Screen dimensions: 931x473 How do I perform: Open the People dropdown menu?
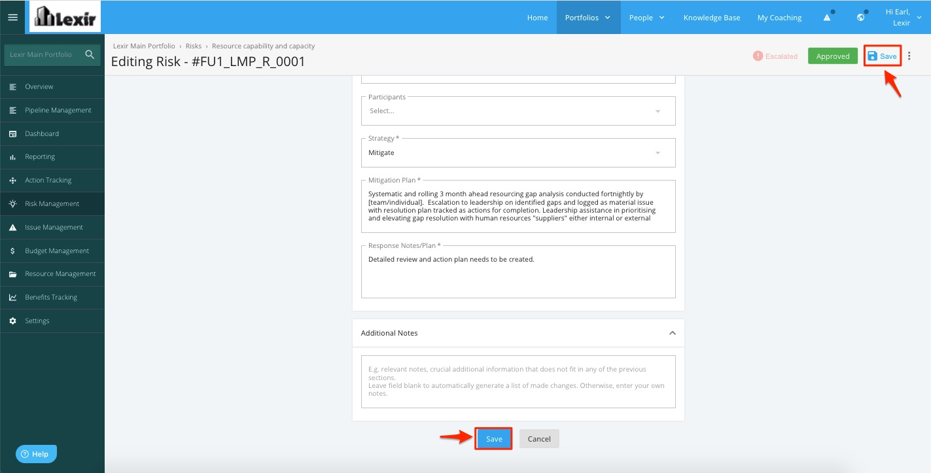tap(646, 18)
